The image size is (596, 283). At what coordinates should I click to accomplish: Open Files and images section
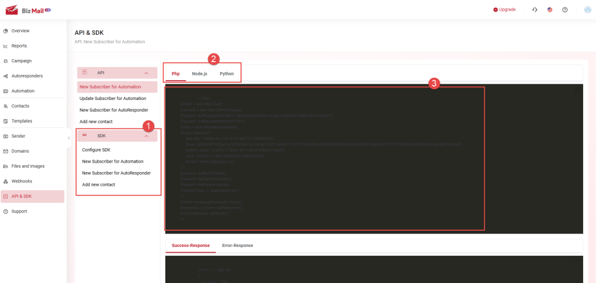(x=28, y=166)
